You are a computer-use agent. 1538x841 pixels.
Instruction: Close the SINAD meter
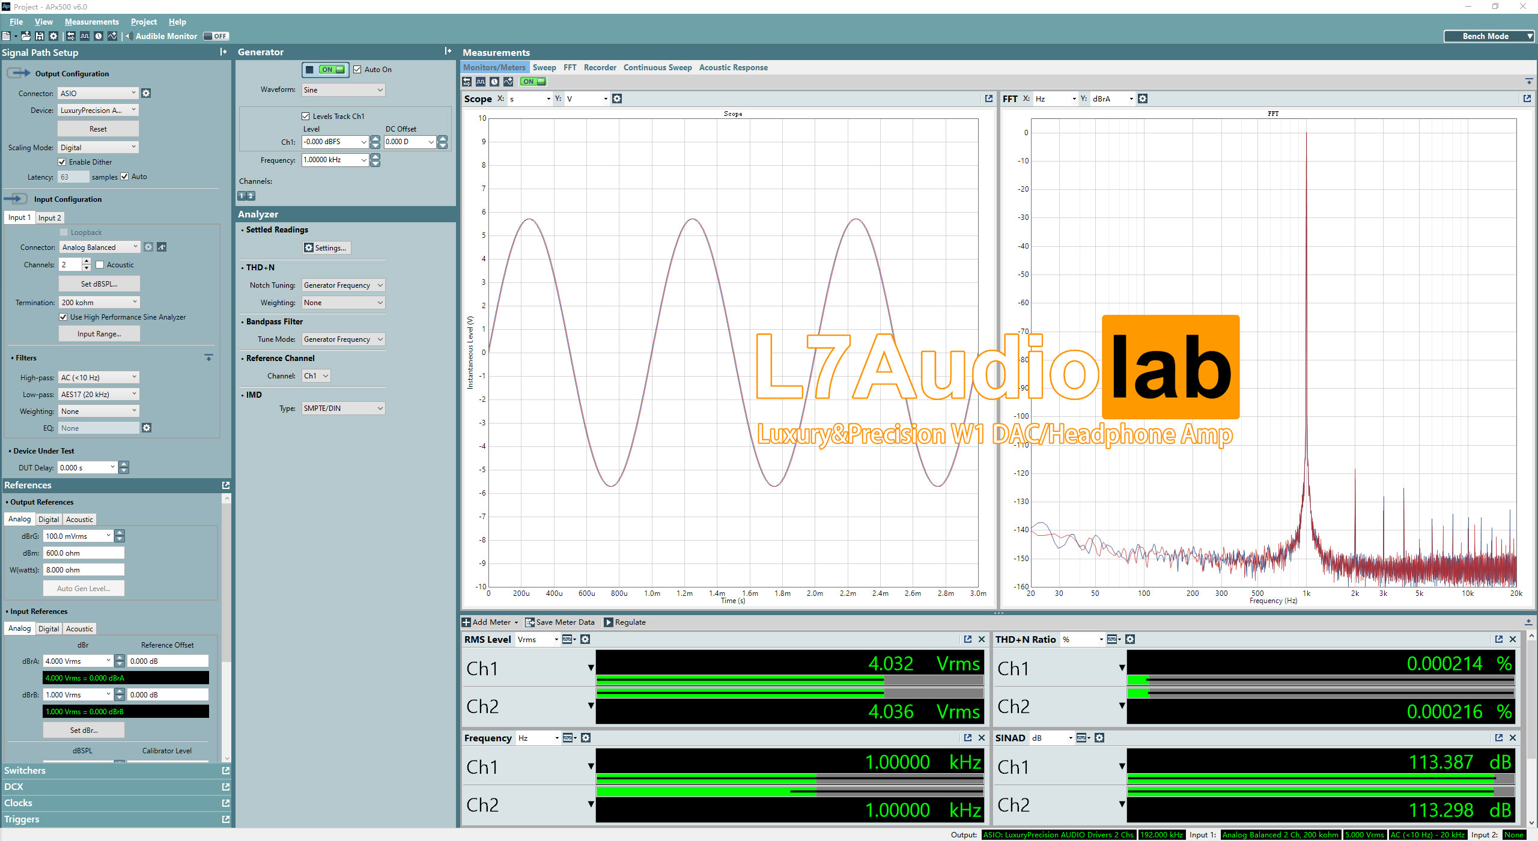(x=1513, y=738)
